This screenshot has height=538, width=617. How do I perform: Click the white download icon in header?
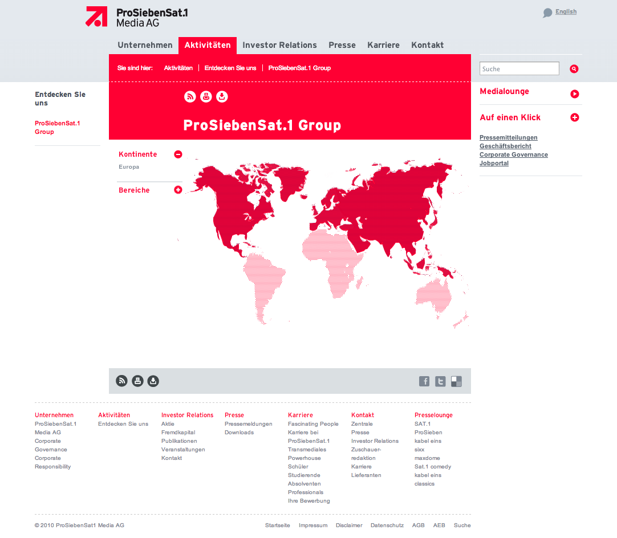(222, 96)
